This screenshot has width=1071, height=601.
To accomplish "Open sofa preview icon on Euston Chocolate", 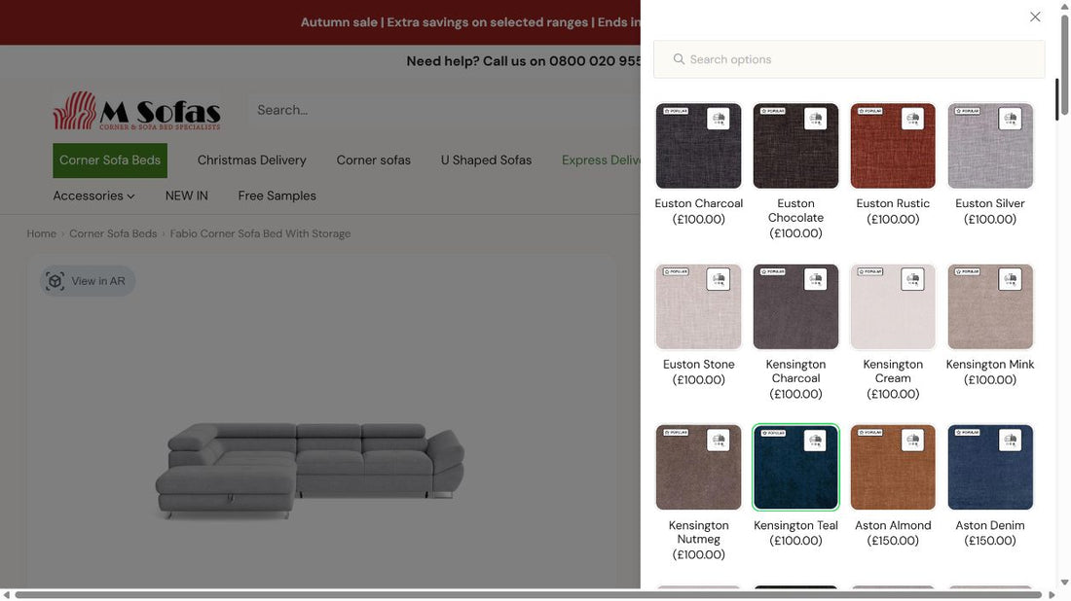I will (816, 119).
